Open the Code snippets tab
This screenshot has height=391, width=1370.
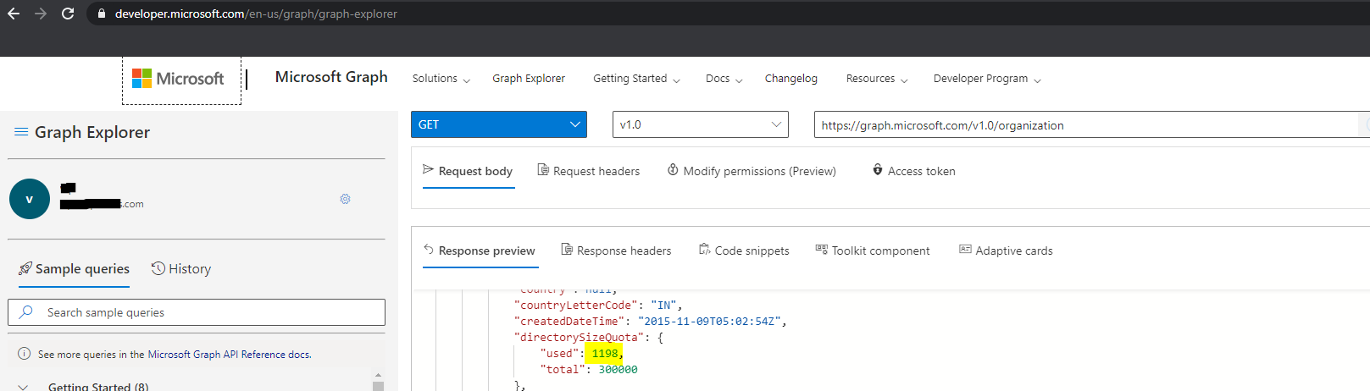pos(744,251)
